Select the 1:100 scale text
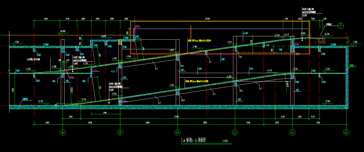The width and height of the screenshot is (364, 152). pyautogui.click(x=225, y=141)
